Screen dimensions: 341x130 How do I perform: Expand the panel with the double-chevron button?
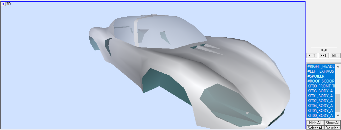pyautogui.click(x=324, y=50)
